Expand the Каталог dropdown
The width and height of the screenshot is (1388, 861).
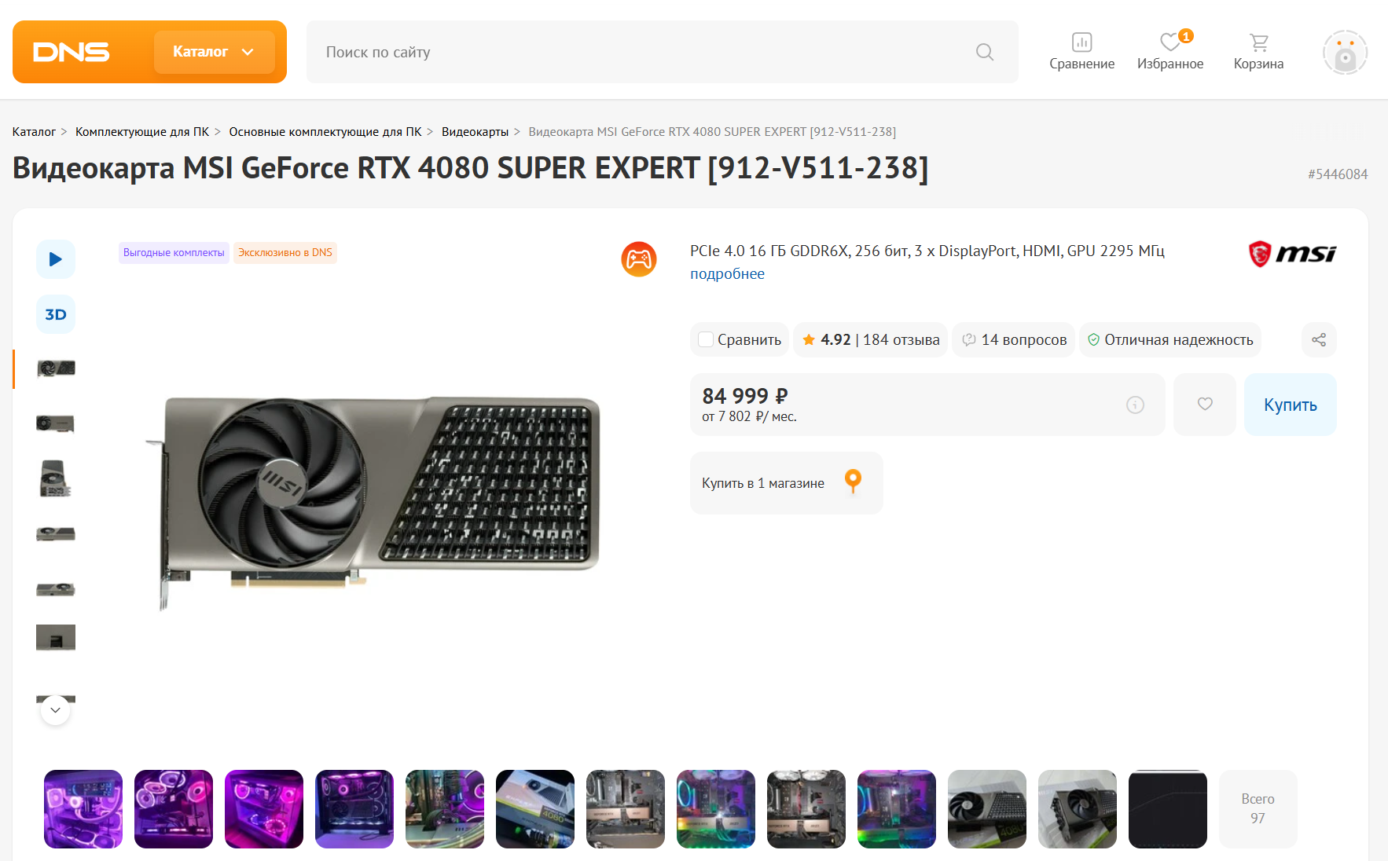[x=214, y=52]
